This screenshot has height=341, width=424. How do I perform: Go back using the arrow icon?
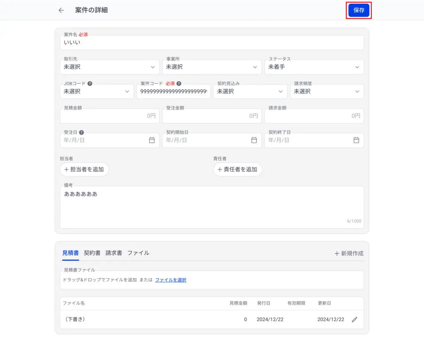click(x=61, y=10)
